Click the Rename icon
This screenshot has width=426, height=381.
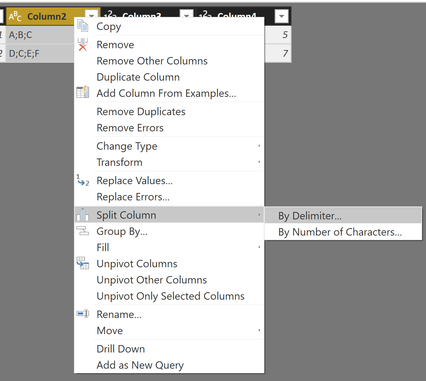(x=83, y=313)
